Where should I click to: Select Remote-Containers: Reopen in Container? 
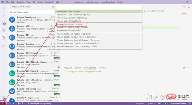(x=99, y=34)
